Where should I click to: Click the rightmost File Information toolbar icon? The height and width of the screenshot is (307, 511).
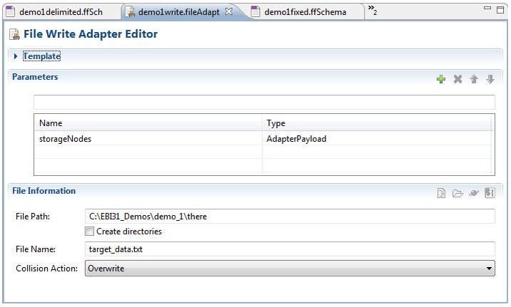(x=490, y=192)
